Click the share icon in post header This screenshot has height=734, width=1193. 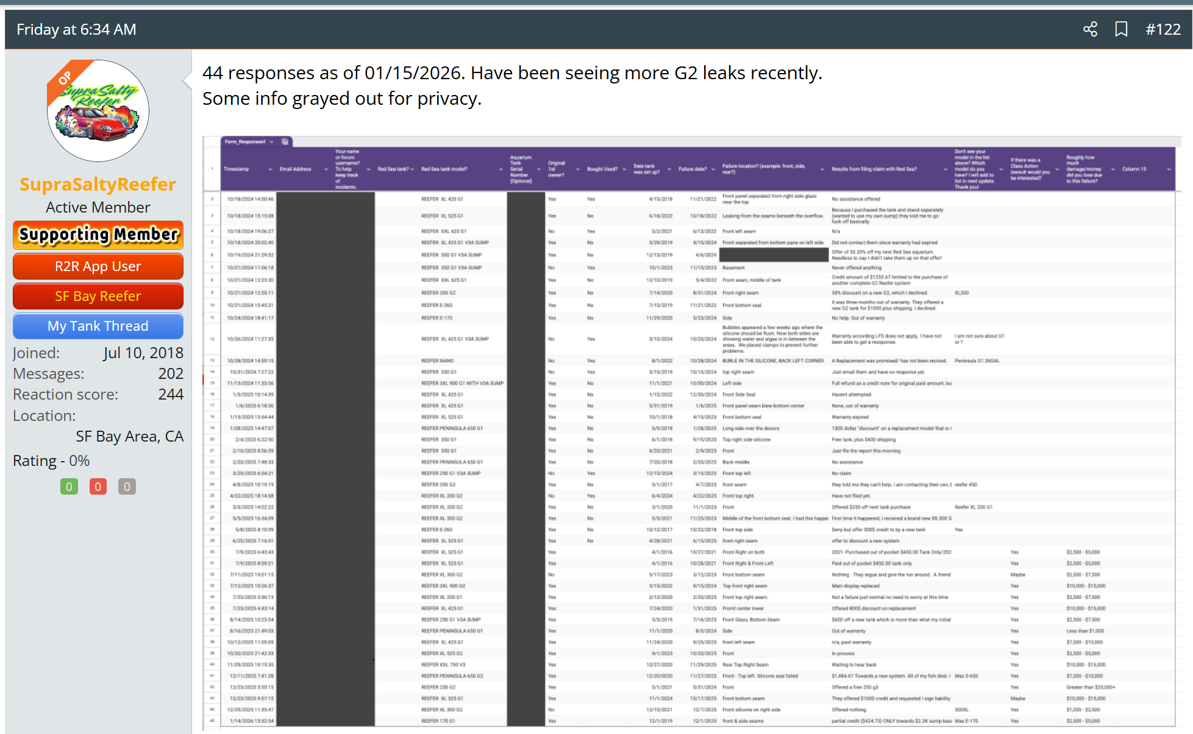(1090, 29)
